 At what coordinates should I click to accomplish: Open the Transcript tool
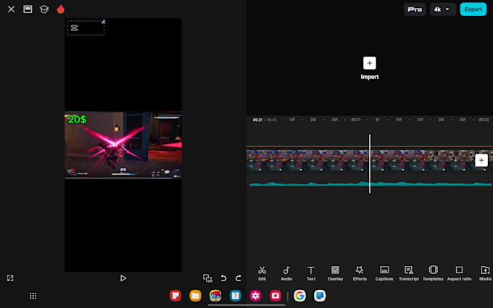[x=409, y=273]
